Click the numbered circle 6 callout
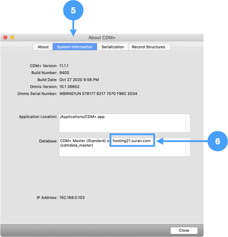 (218, 141)
